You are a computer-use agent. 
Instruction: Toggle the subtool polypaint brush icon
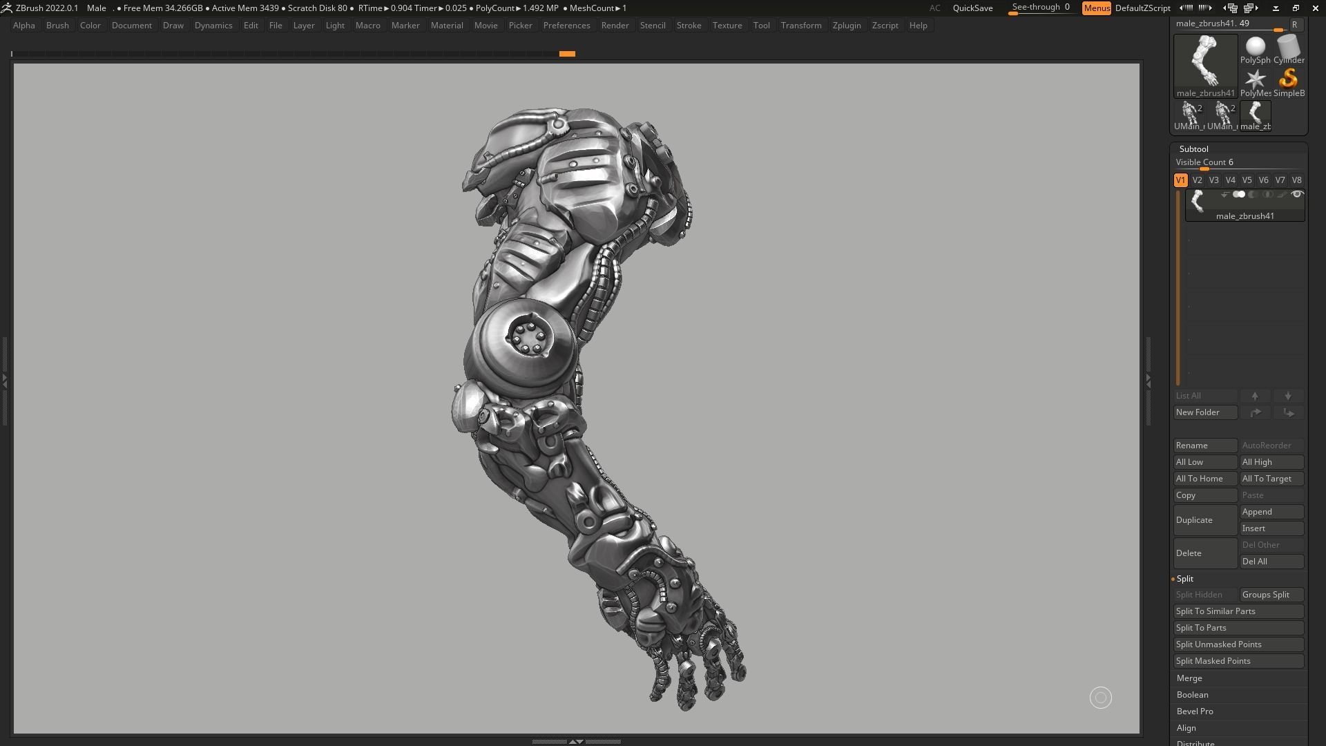click(x=1282, y=195)
